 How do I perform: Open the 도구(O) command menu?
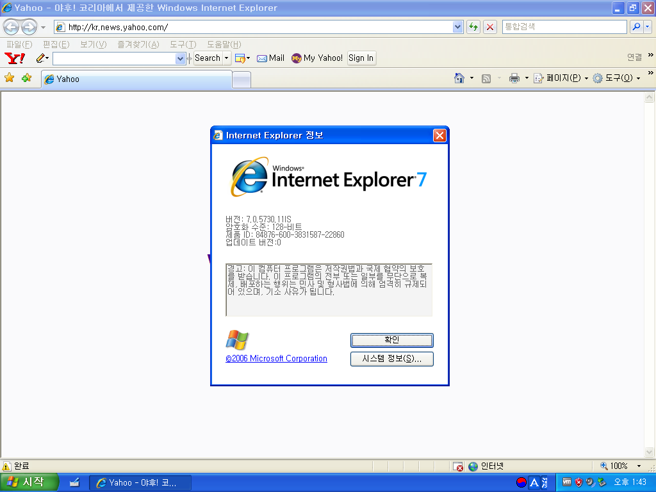(617, 78)
